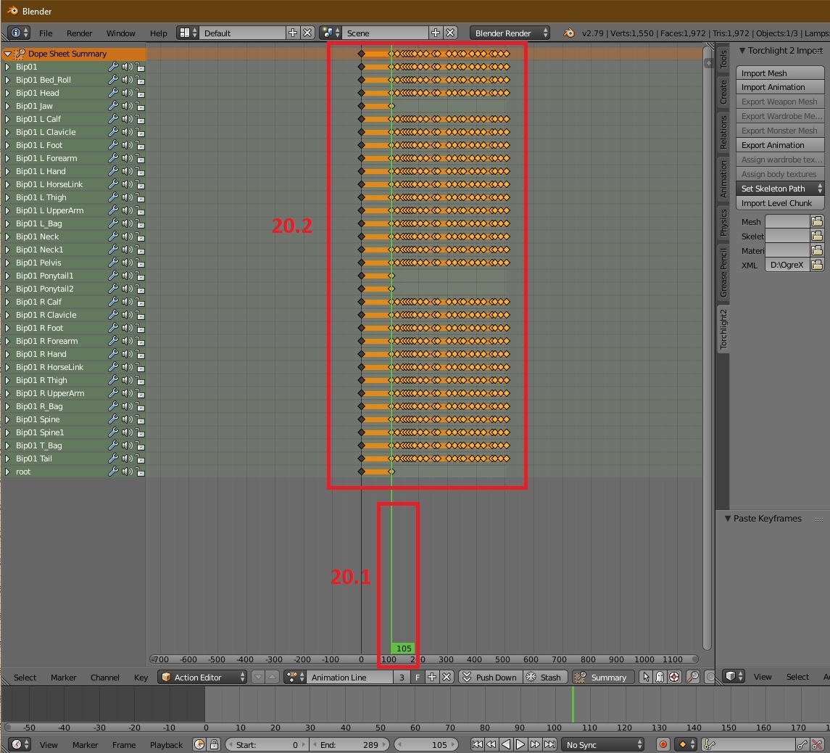830x753 pixels.
Task: Open the Blender Render engine dropdown
Action: click(x=510, y=33)
